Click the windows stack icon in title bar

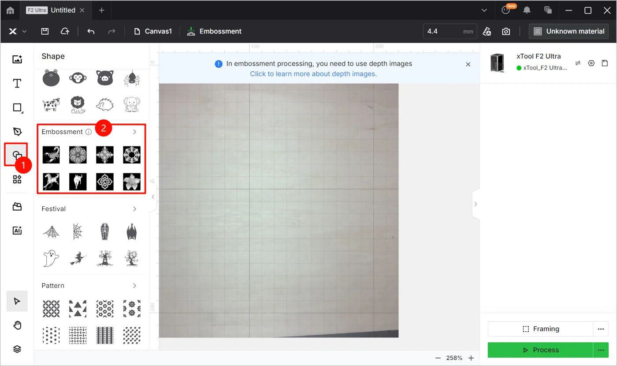(548, 10)
